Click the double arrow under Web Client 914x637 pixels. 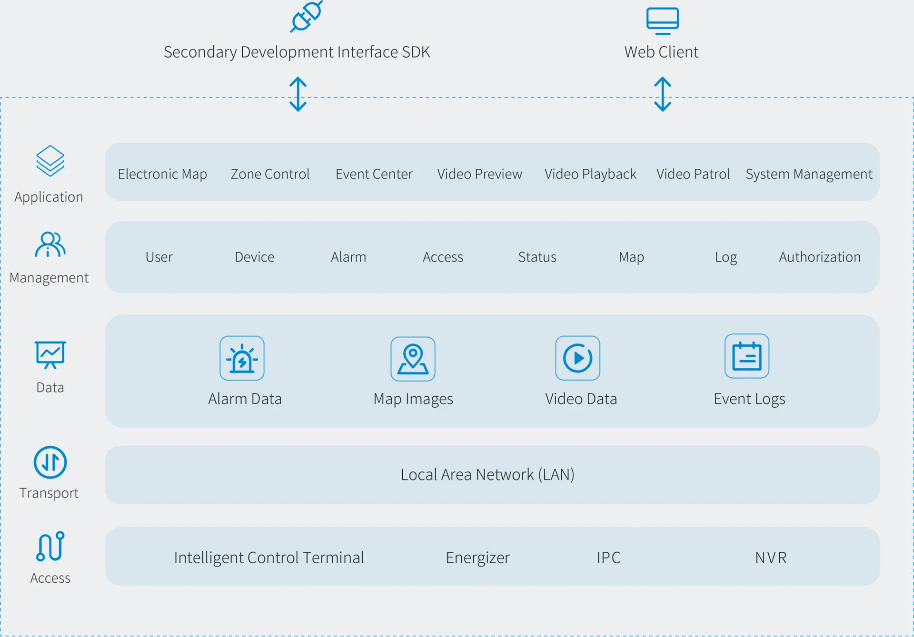click(663, 94)
